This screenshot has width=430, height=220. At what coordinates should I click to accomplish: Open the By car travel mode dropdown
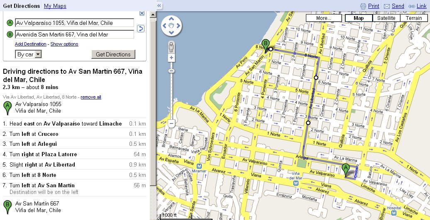[38, 54]
